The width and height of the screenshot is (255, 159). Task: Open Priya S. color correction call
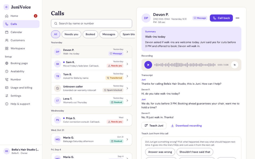91,120
